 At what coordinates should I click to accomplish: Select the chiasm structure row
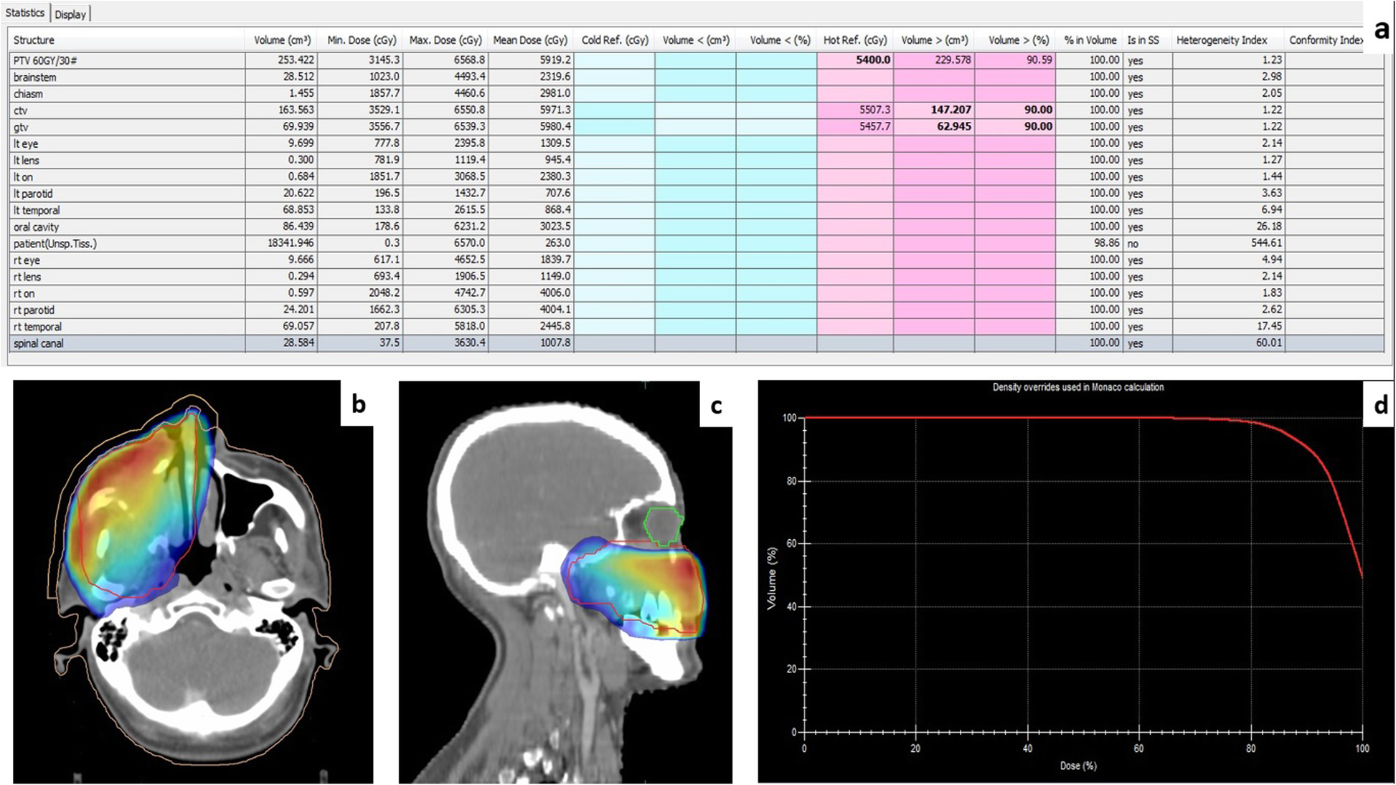point(697,93)
